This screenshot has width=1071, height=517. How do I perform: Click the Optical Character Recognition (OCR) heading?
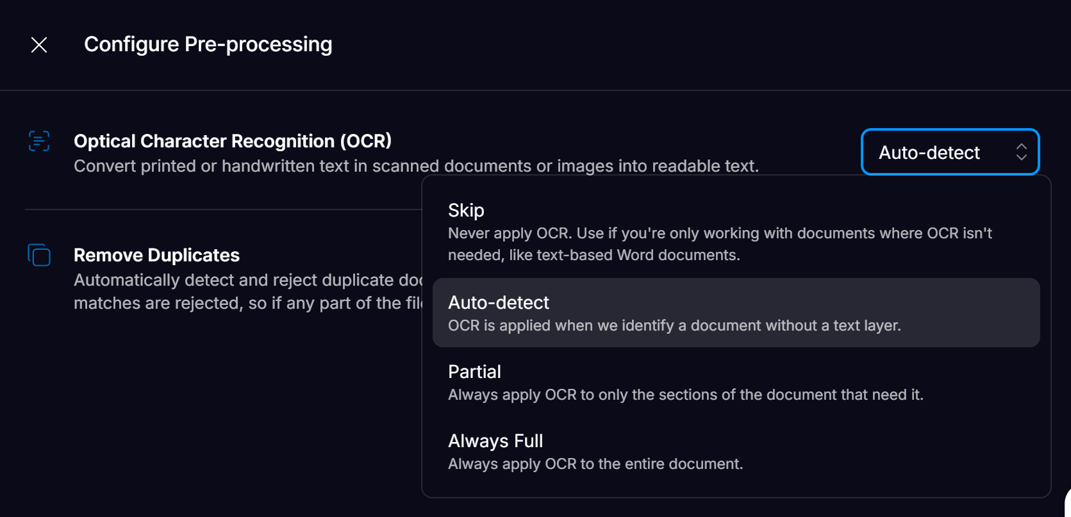233,141
